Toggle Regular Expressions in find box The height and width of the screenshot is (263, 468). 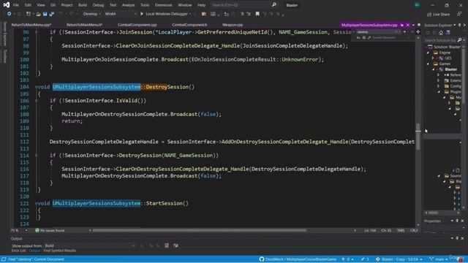(x=369, y=37)
